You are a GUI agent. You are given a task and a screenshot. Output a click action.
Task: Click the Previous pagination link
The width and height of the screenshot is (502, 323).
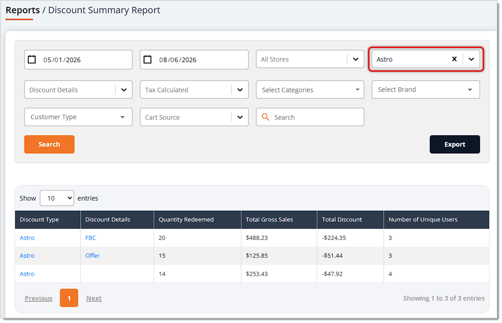click(38, 299)
